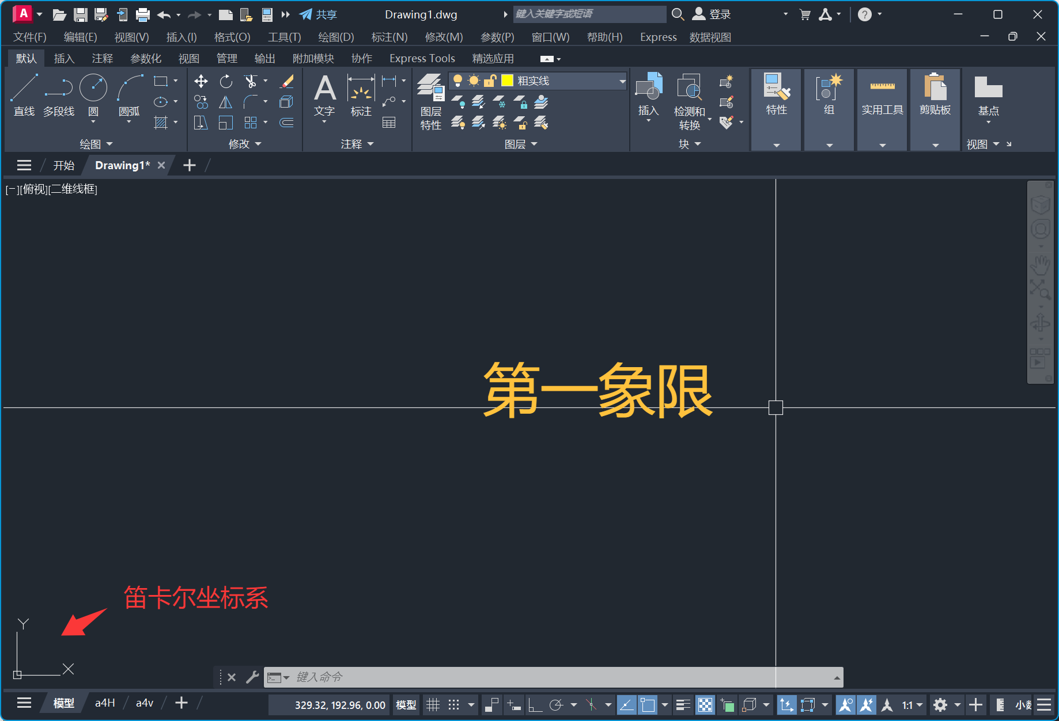
Task: Toggle Ortho mode in status bar
Action: 535,705
